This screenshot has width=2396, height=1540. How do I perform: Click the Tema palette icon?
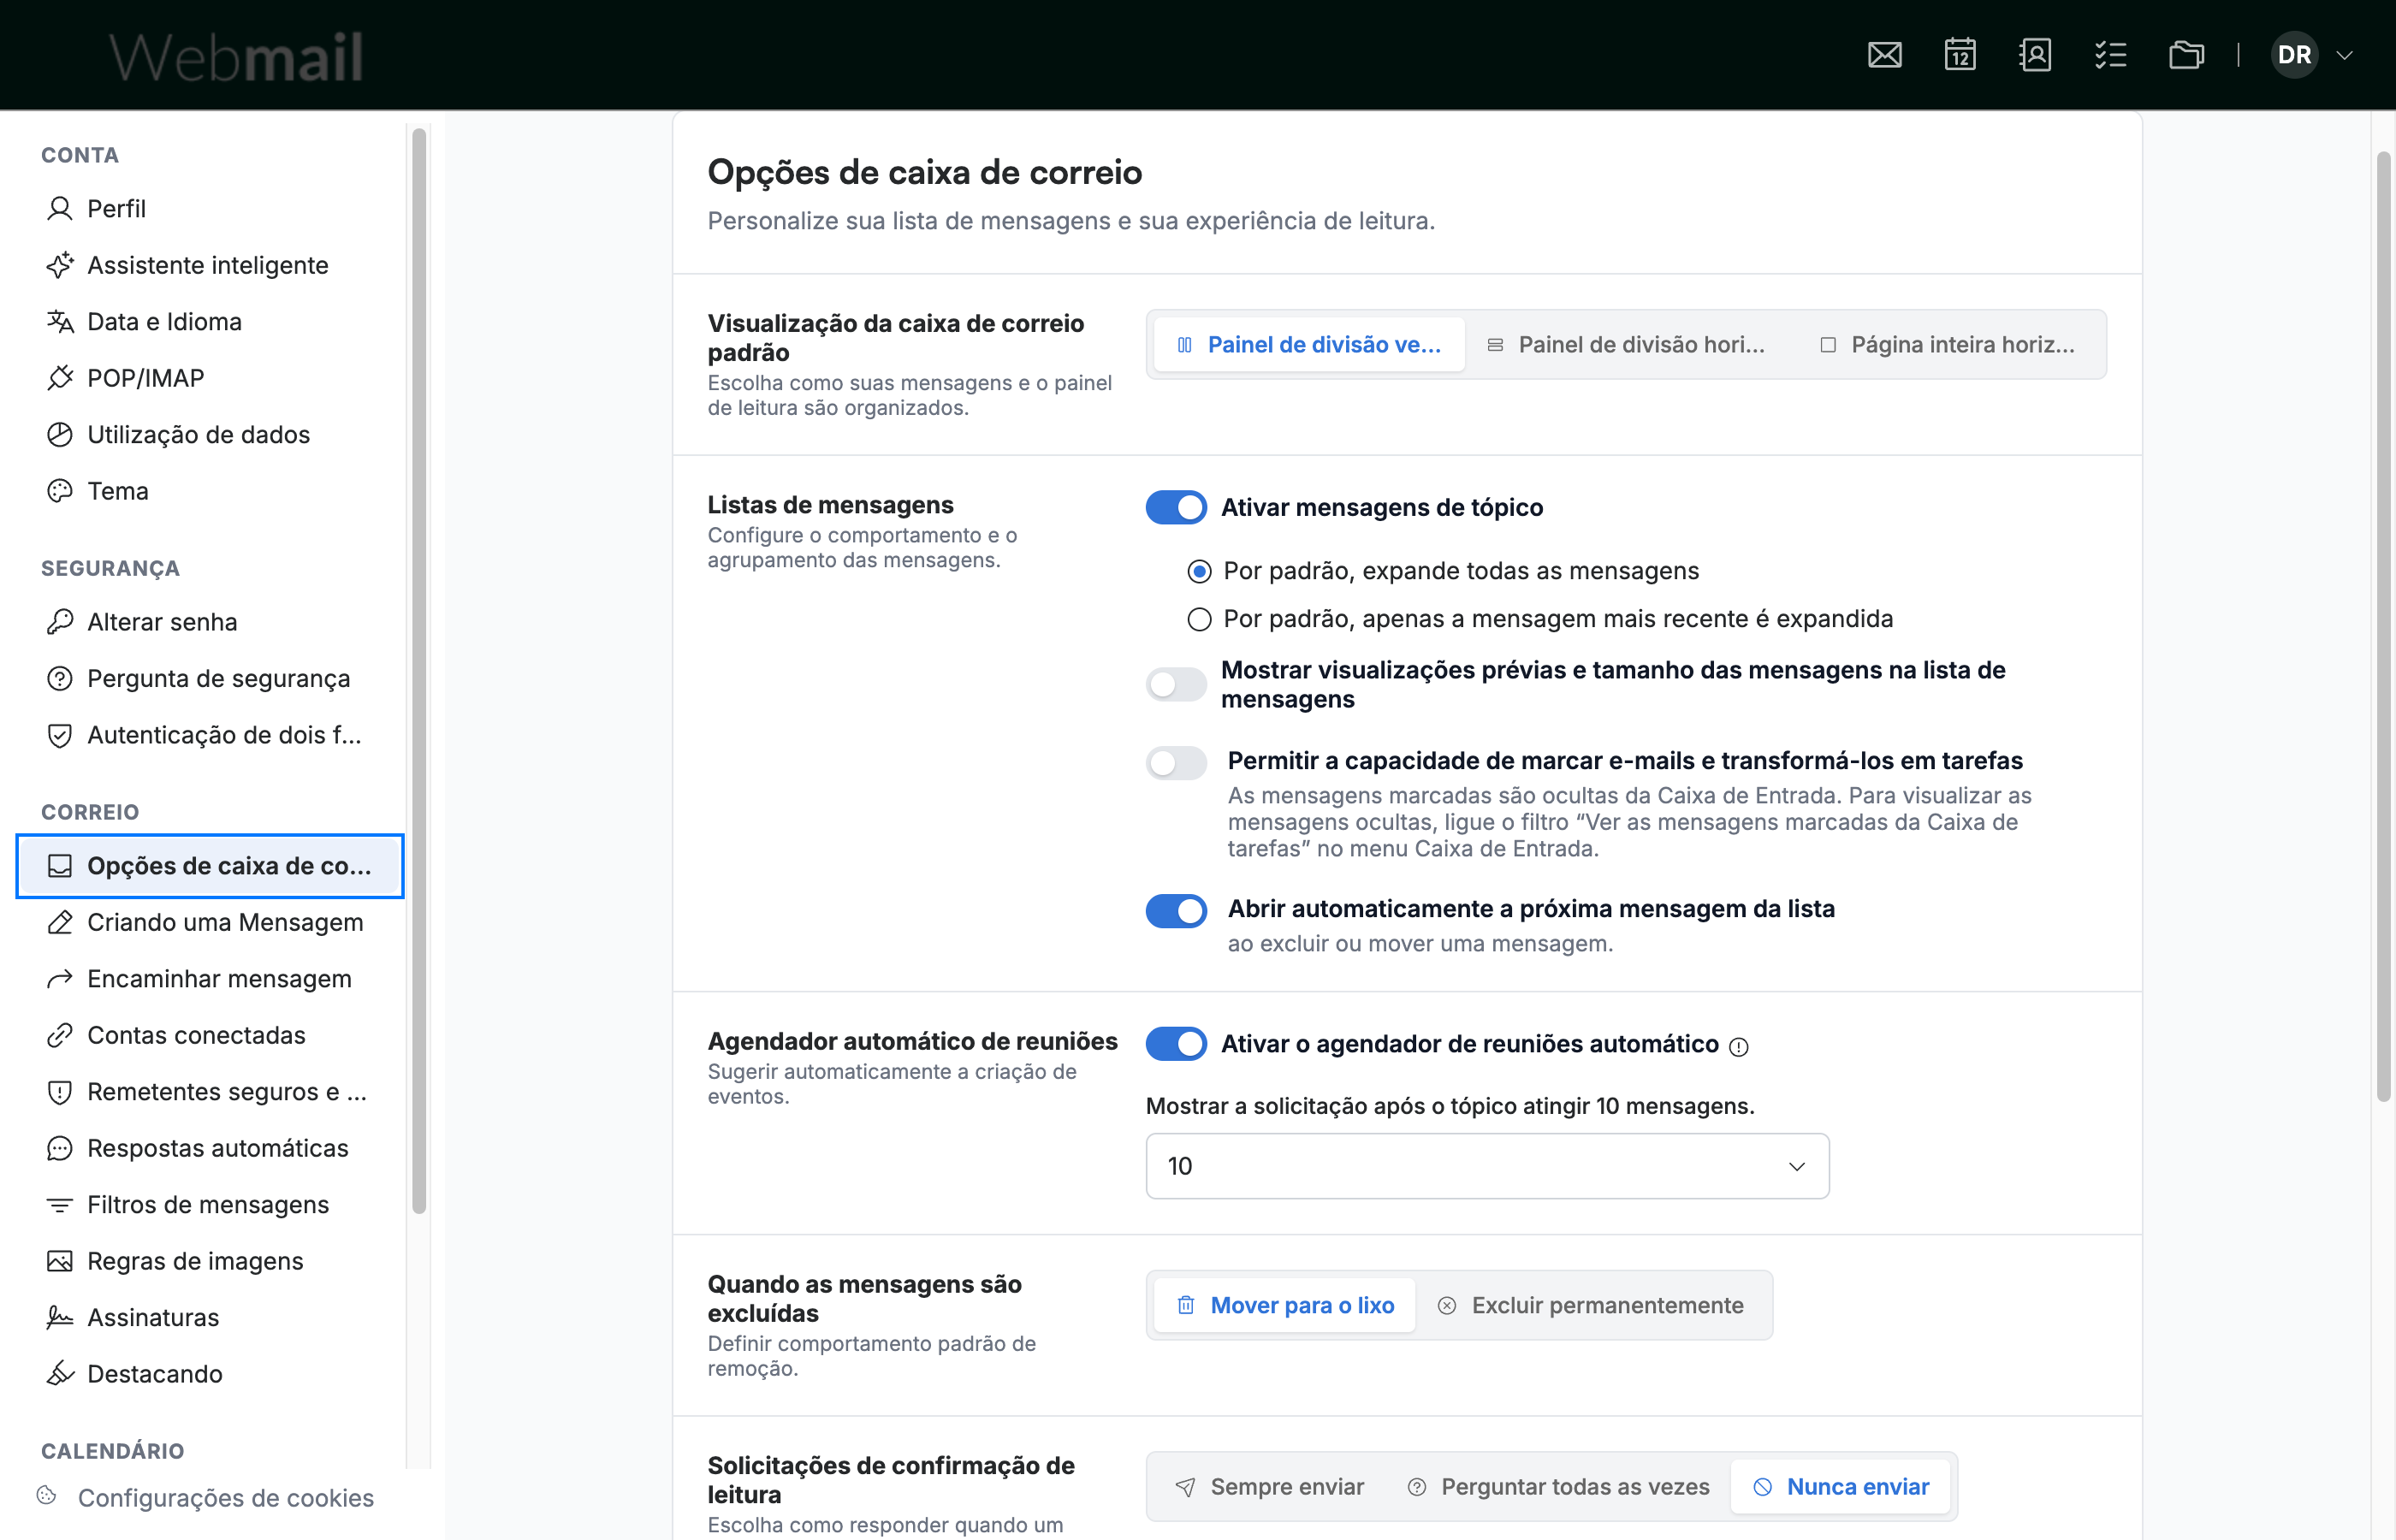60,491
